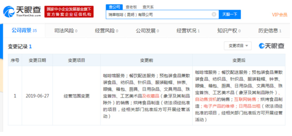This screenshot has height=136, width=292.
Task: Open the 知识产权 tab
Action: click(x=229, y=31)
